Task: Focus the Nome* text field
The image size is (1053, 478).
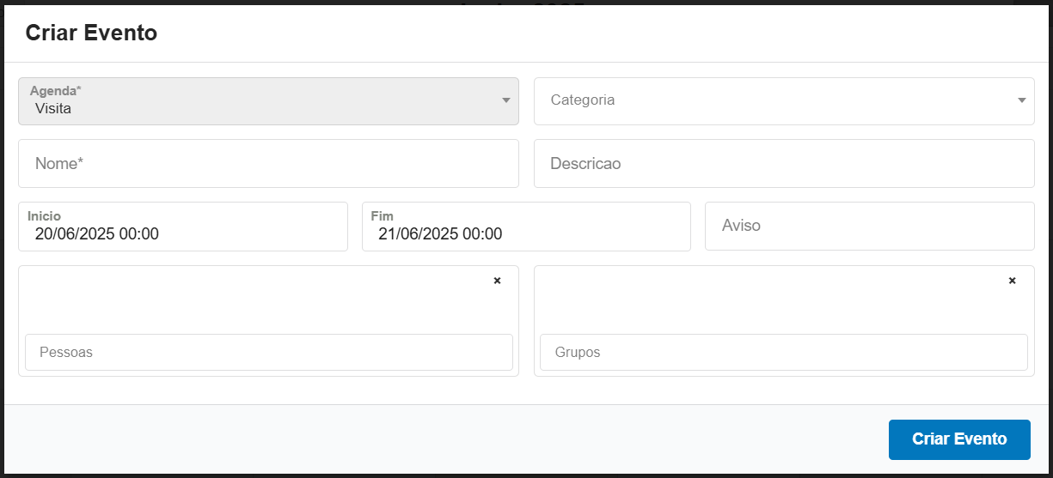Action: (268, 163)
